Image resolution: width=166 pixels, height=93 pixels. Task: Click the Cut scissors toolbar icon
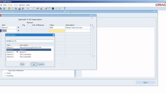28,9
